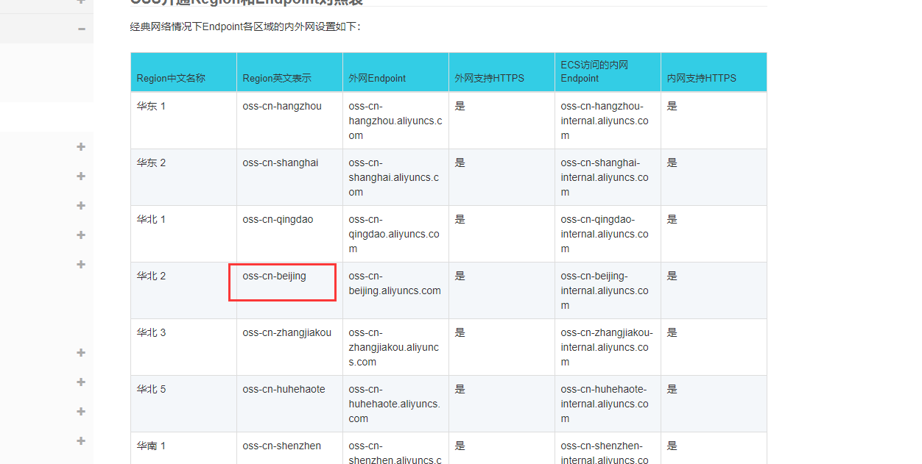The height and width of the screenshot is (464, 922).
Task: Collapse the sidebar section with the minus icon
Action: (x=81, y=29)
